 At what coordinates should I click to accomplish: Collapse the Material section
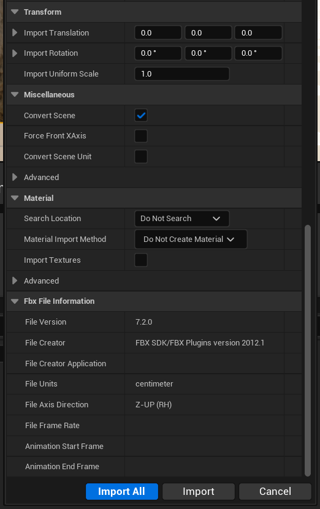(15, 198)
